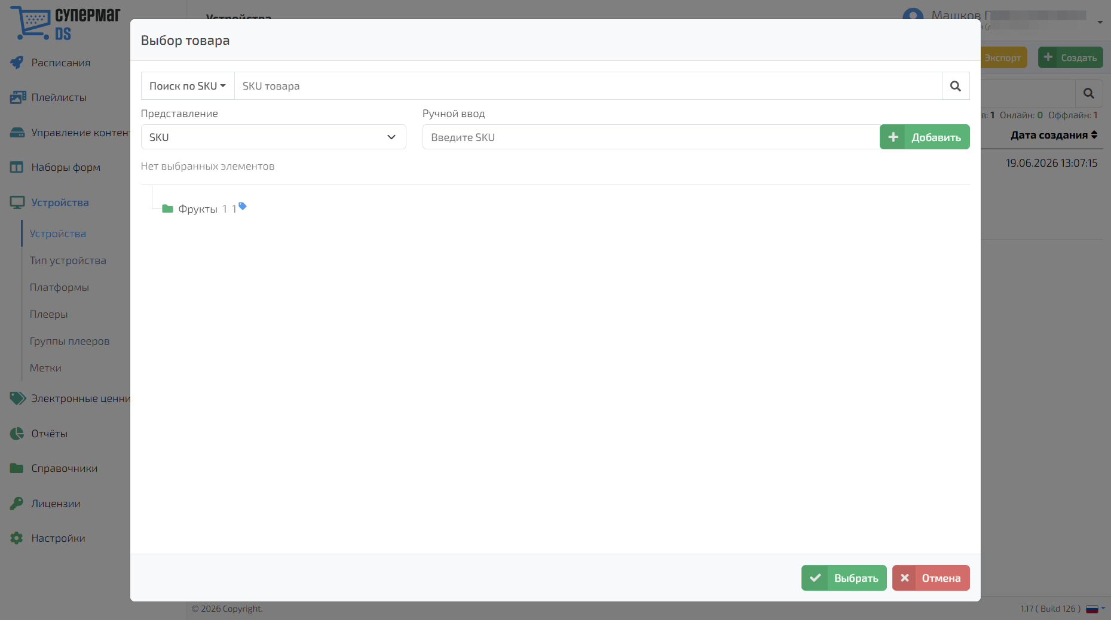The image size is (1111, 620).
Task: Click the magnifier icon beside SKU товара
Action: (956, 86)
